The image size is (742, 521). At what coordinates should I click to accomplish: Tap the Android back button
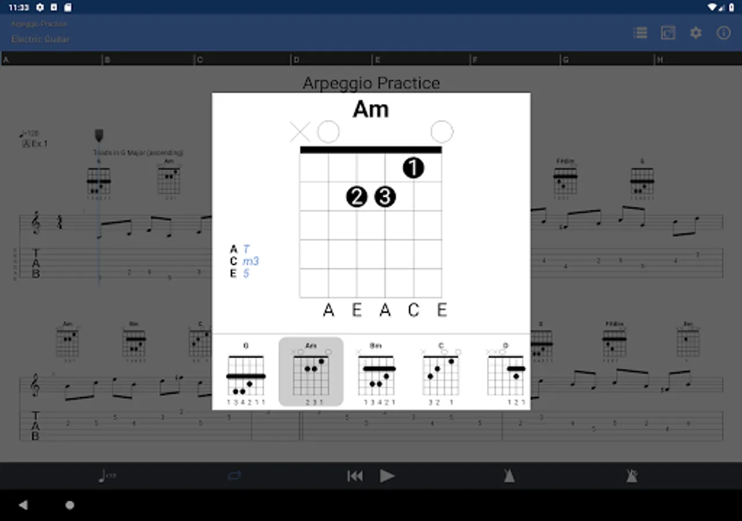(23, 505)
